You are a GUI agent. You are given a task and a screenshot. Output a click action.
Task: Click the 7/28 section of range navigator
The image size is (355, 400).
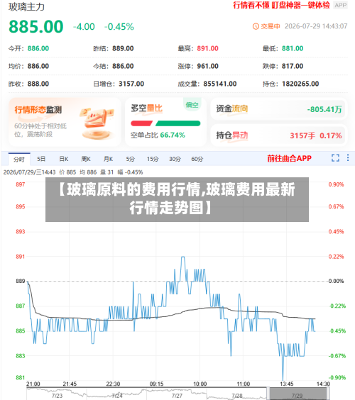pos(237,396)
